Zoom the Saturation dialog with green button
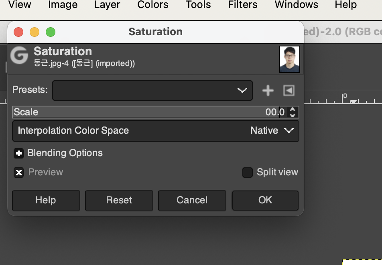The width and height of the screenshot is (382, 265). 51,32
